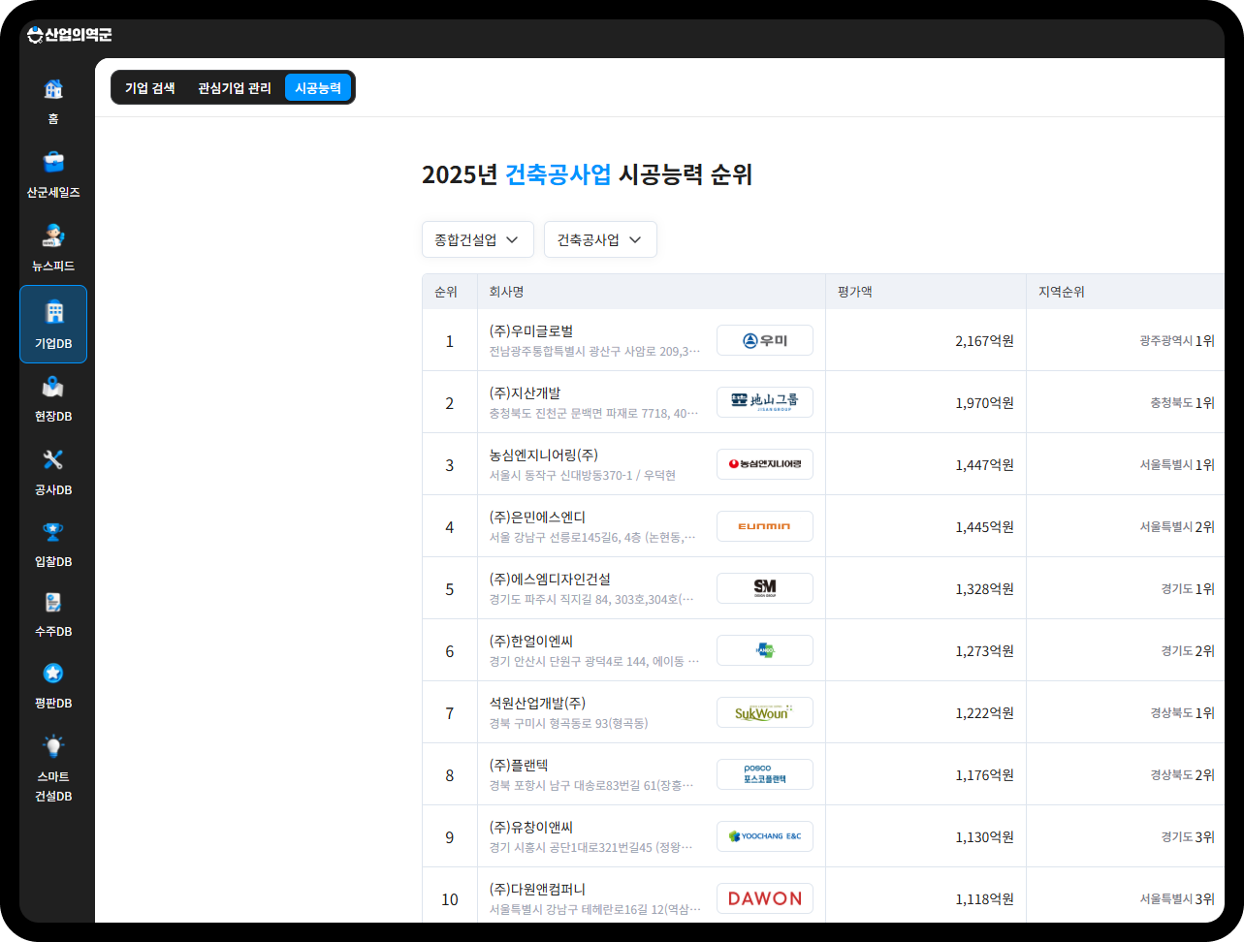Switch to the 관심기업 관리 tab
Viewport: 1244px width, 942px height.
coord(235,88)
